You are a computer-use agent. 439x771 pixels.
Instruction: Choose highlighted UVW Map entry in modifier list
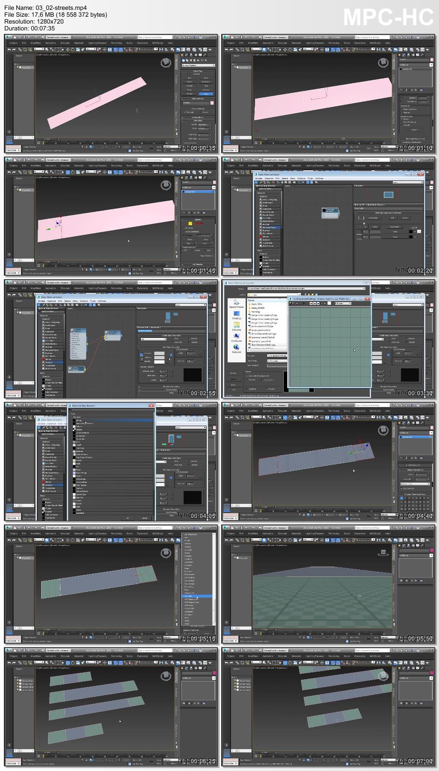tap(198, 596)
